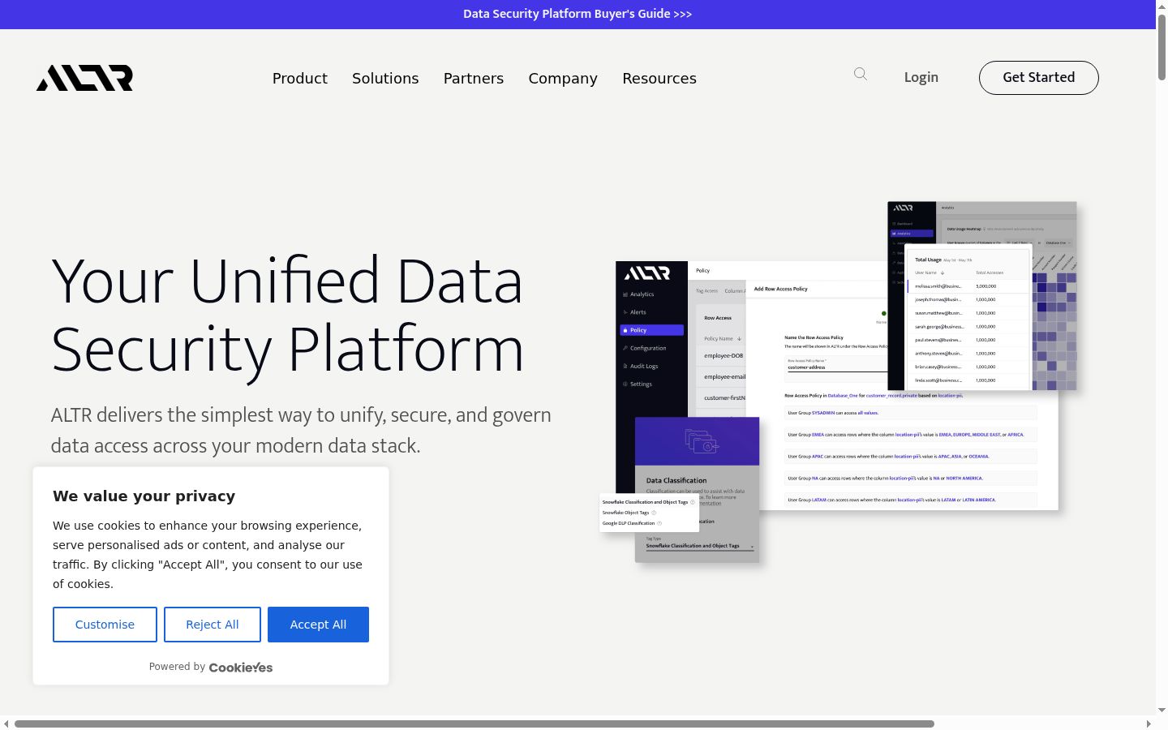This screenshot has width=1168, height=730.
Task: Click Customise in the cookie banner
Action: 105,625
